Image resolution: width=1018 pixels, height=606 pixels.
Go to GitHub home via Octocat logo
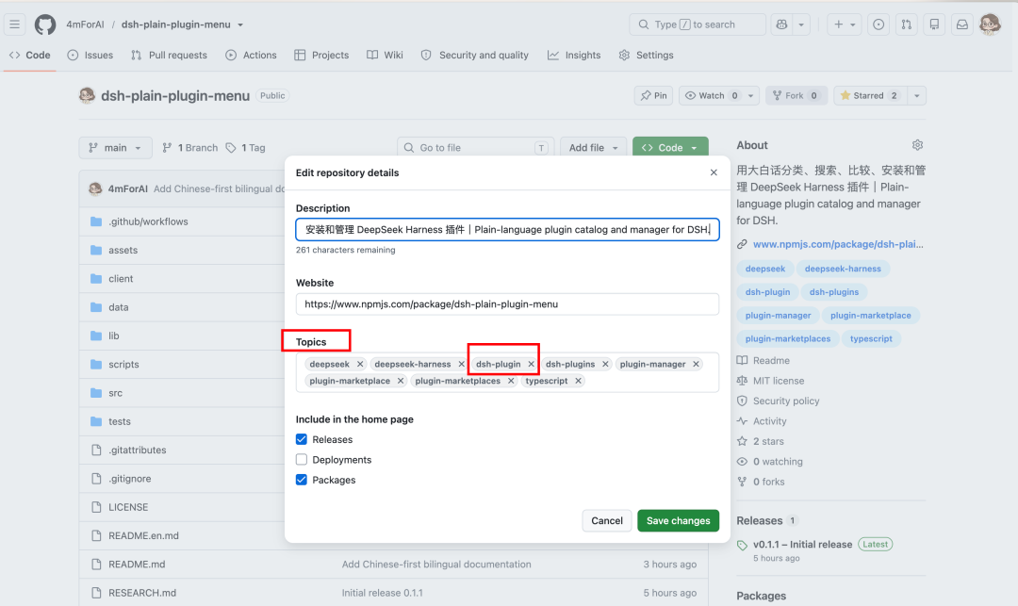point(45,25)
